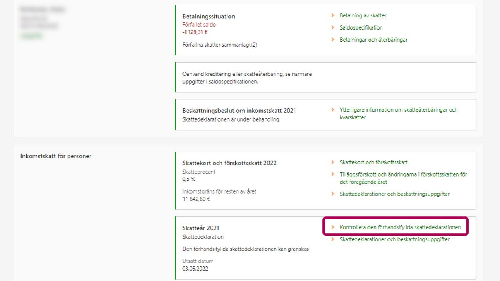Viewport: 500px width, 281px height.
Task: Click the Skatteprocent value 0,5 %
Action: coord(189,179)
